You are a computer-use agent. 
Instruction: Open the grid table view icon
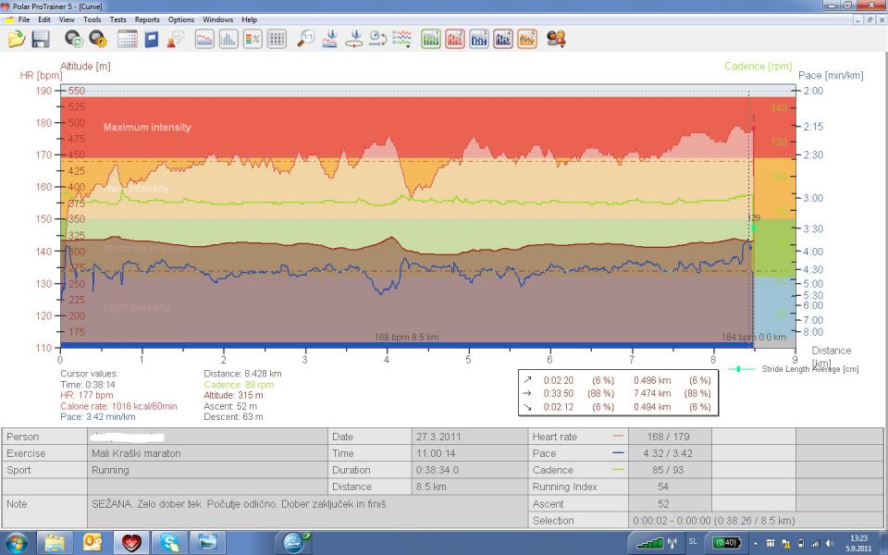277,39
